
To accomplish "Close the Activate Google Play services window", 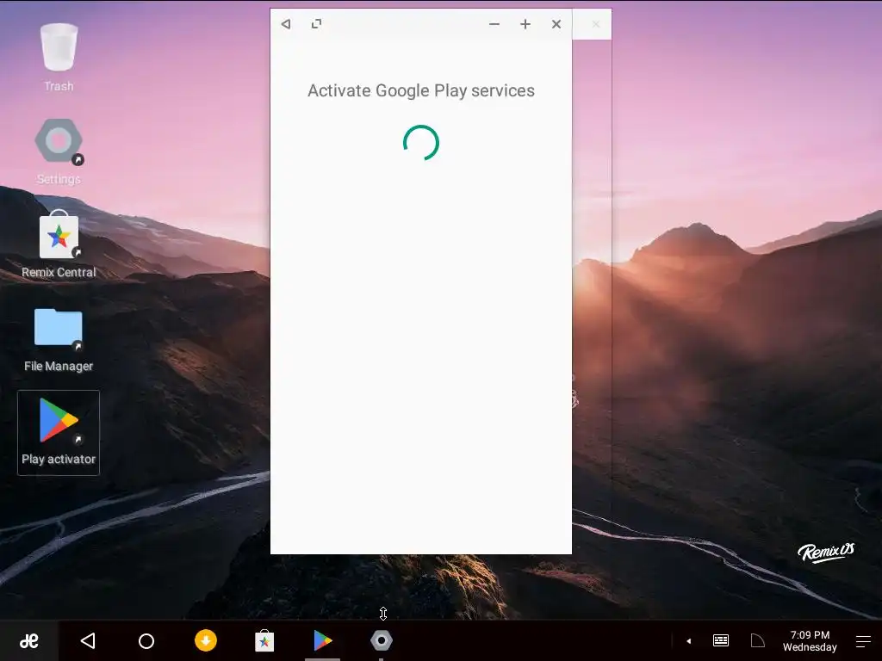I will pyautogui.click(x=556, y=24).
